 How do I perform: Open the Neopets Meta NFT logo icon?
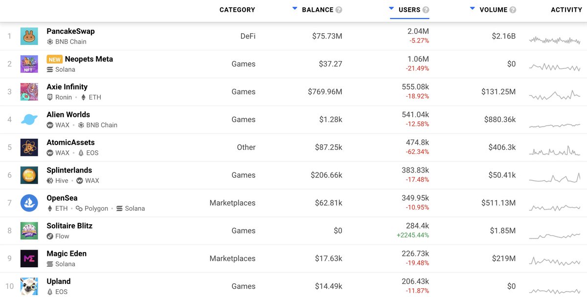click(29, 64)
